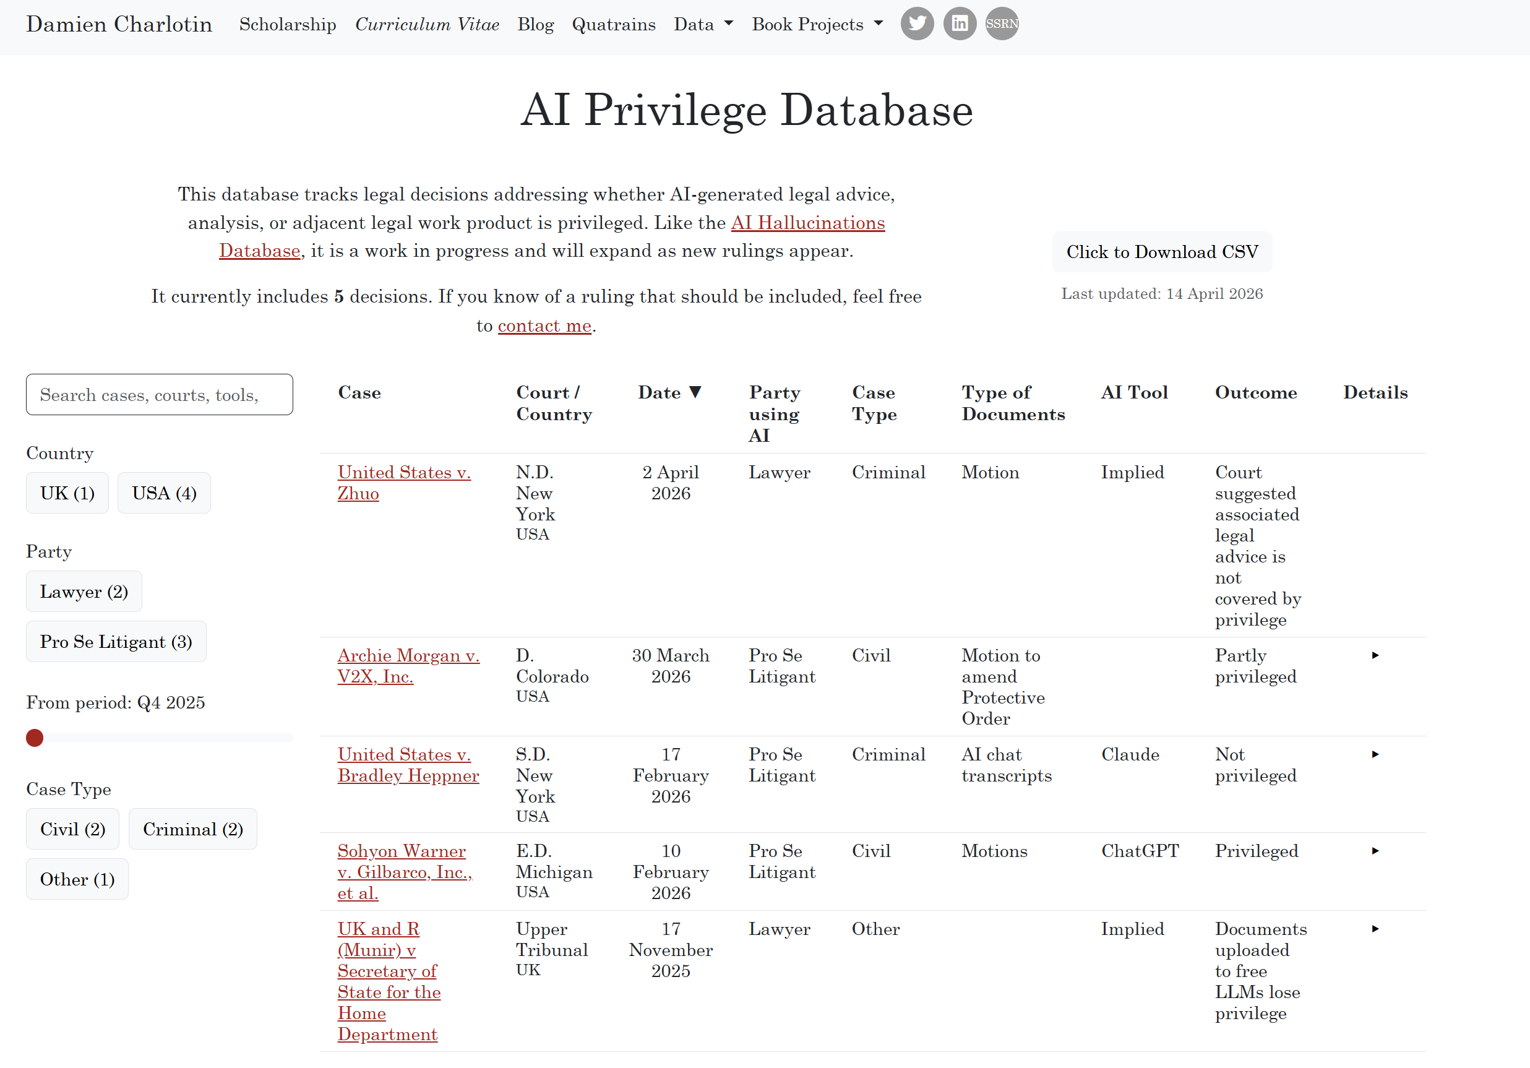1530x1068 pixels.
Task: Toggle the Pro Se Litigant (3) filter
Action: [116, 641]
